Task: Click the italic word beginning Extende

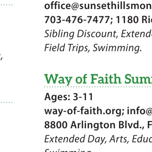Action: coord(137,34)
